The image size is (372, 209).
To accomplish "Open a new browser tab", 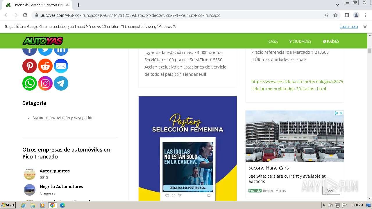I will tap(78, 5).
